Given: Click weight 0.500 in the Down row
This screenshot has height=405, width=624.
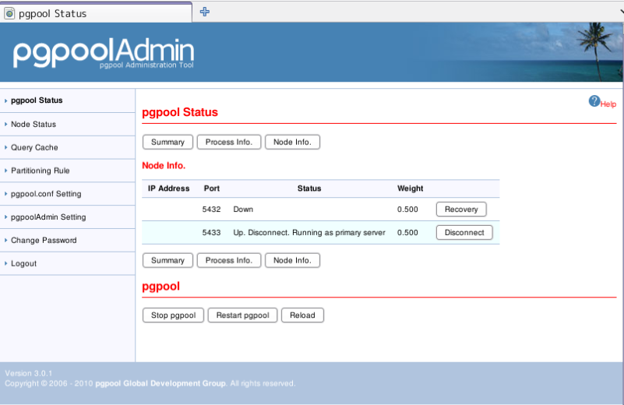Looking at the screenshot, I should coord(407,210).
